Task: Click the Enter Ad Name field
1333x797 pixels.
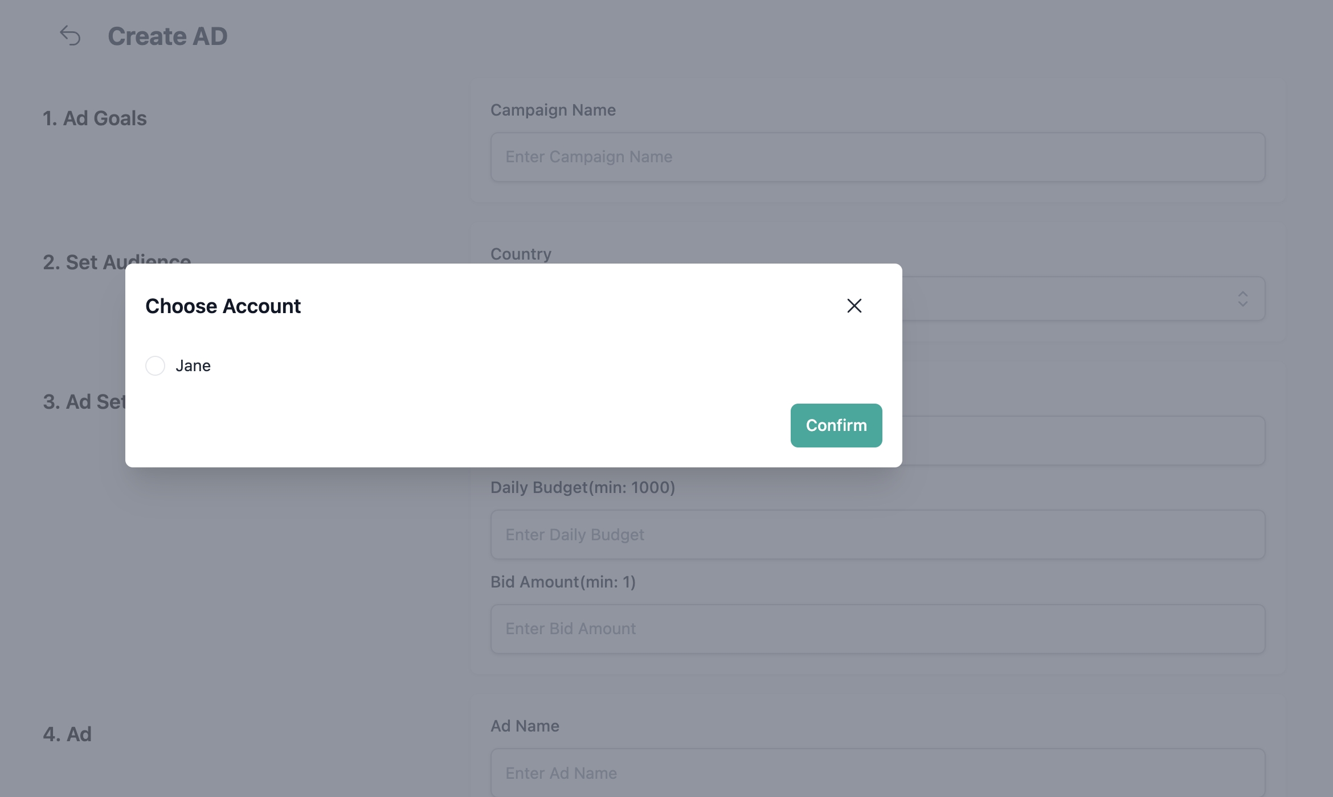Action: click(x=877, y=773)
